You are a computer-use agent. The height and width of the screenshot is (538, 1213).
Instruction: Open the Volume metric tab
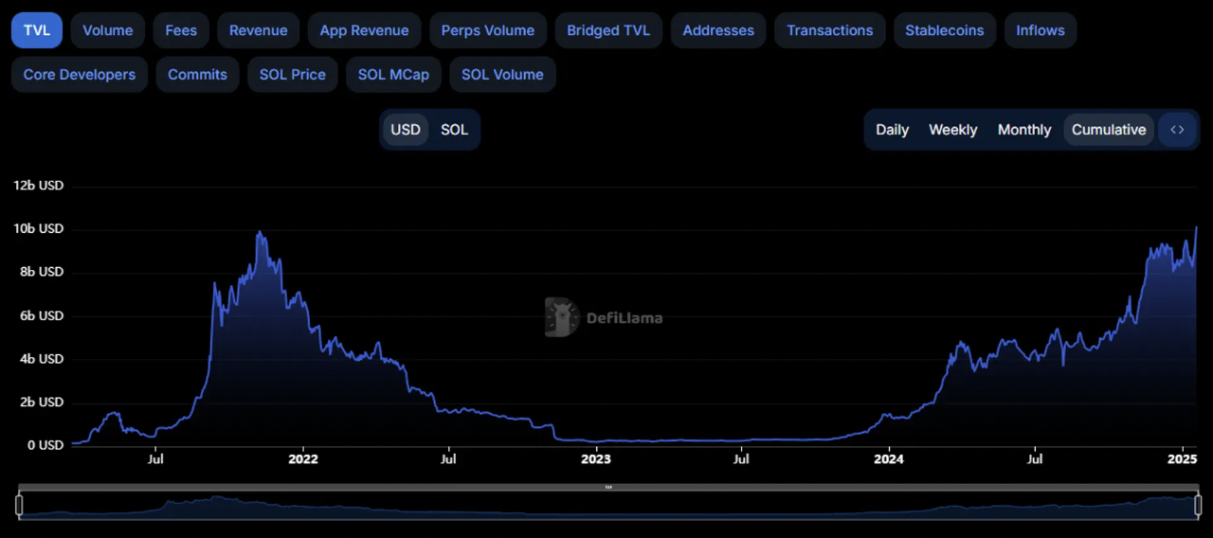coord(108,30)
